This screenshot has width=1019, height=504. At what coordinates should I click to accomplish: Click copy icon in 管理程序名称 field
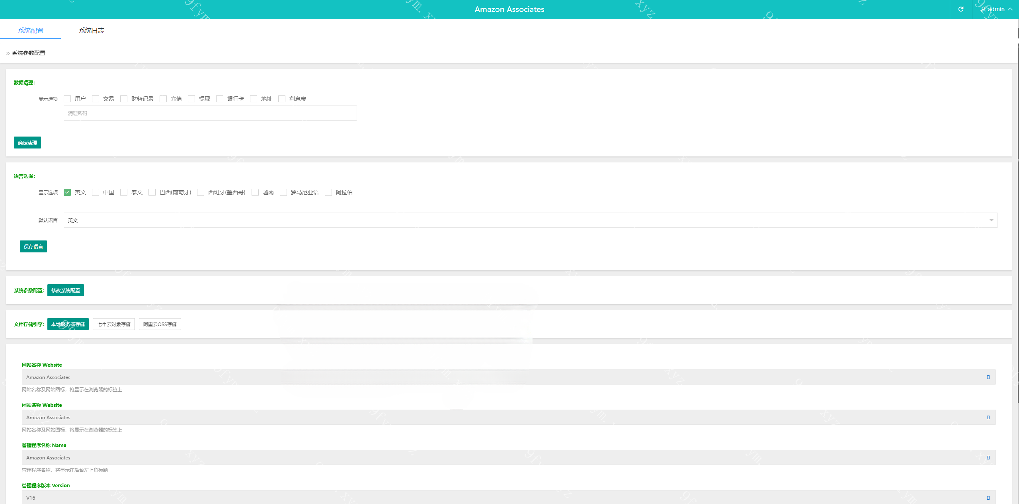click(x=988, y=457)
